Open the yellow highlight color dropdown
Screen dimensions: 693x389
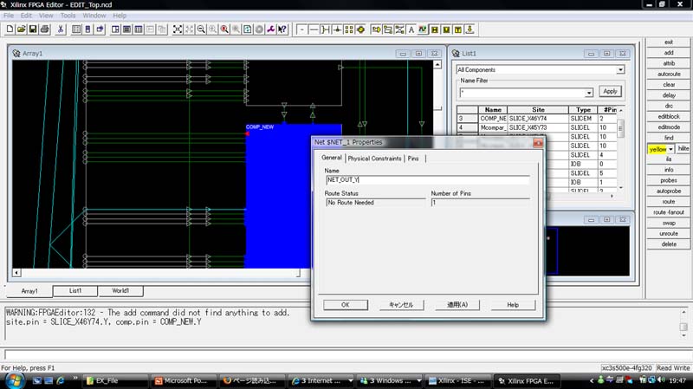pyautogui.click(x=670, y=149)
